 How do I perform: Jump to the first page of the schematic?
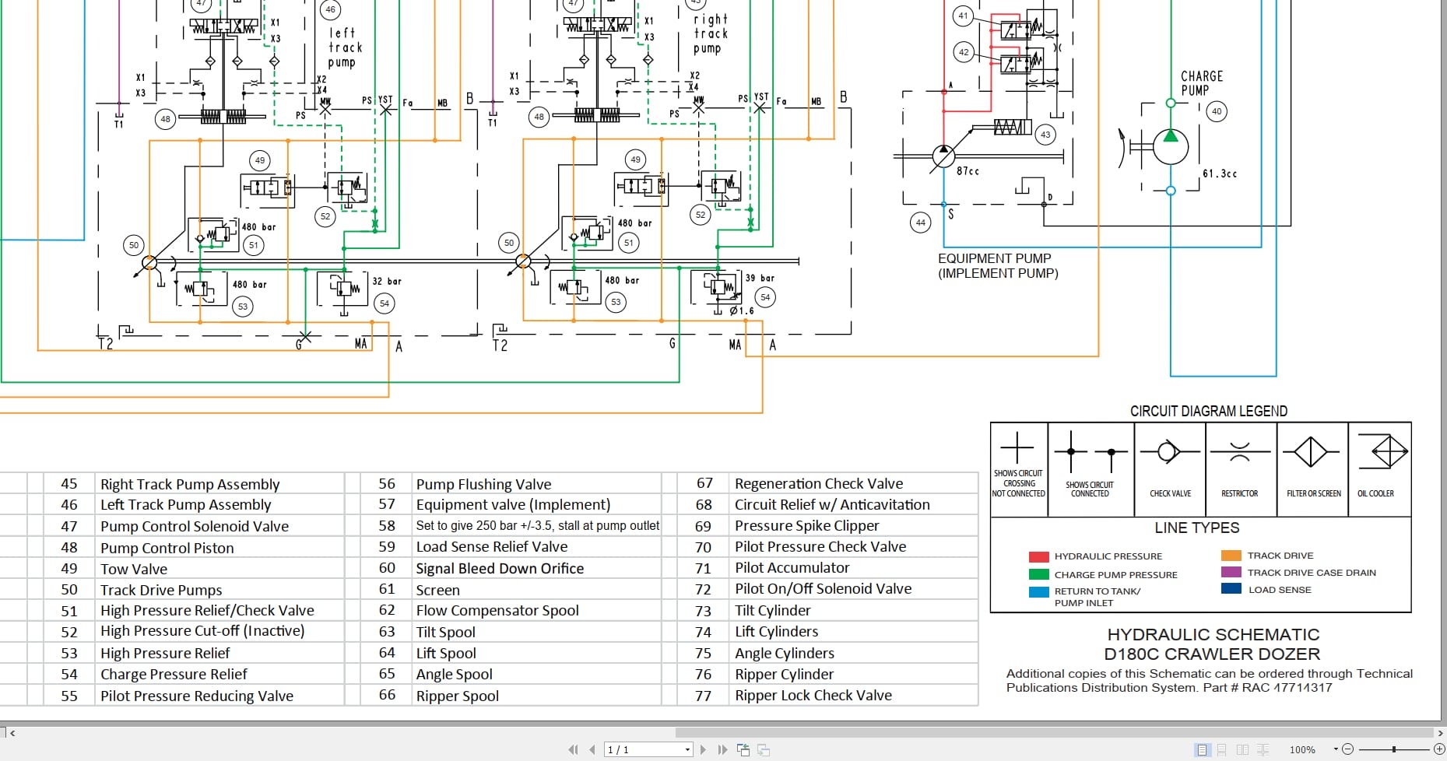(x=574, y=749)
